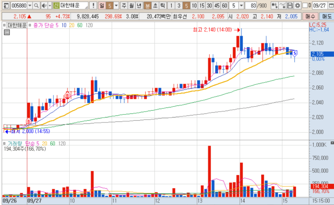This screenshot has width=334, height=205.
Task: Click the 종가 단순 moving-average label
Action: coord(44,25)
